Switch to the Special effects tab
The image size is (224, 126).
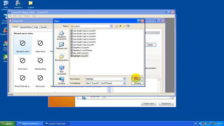point(26,27)
